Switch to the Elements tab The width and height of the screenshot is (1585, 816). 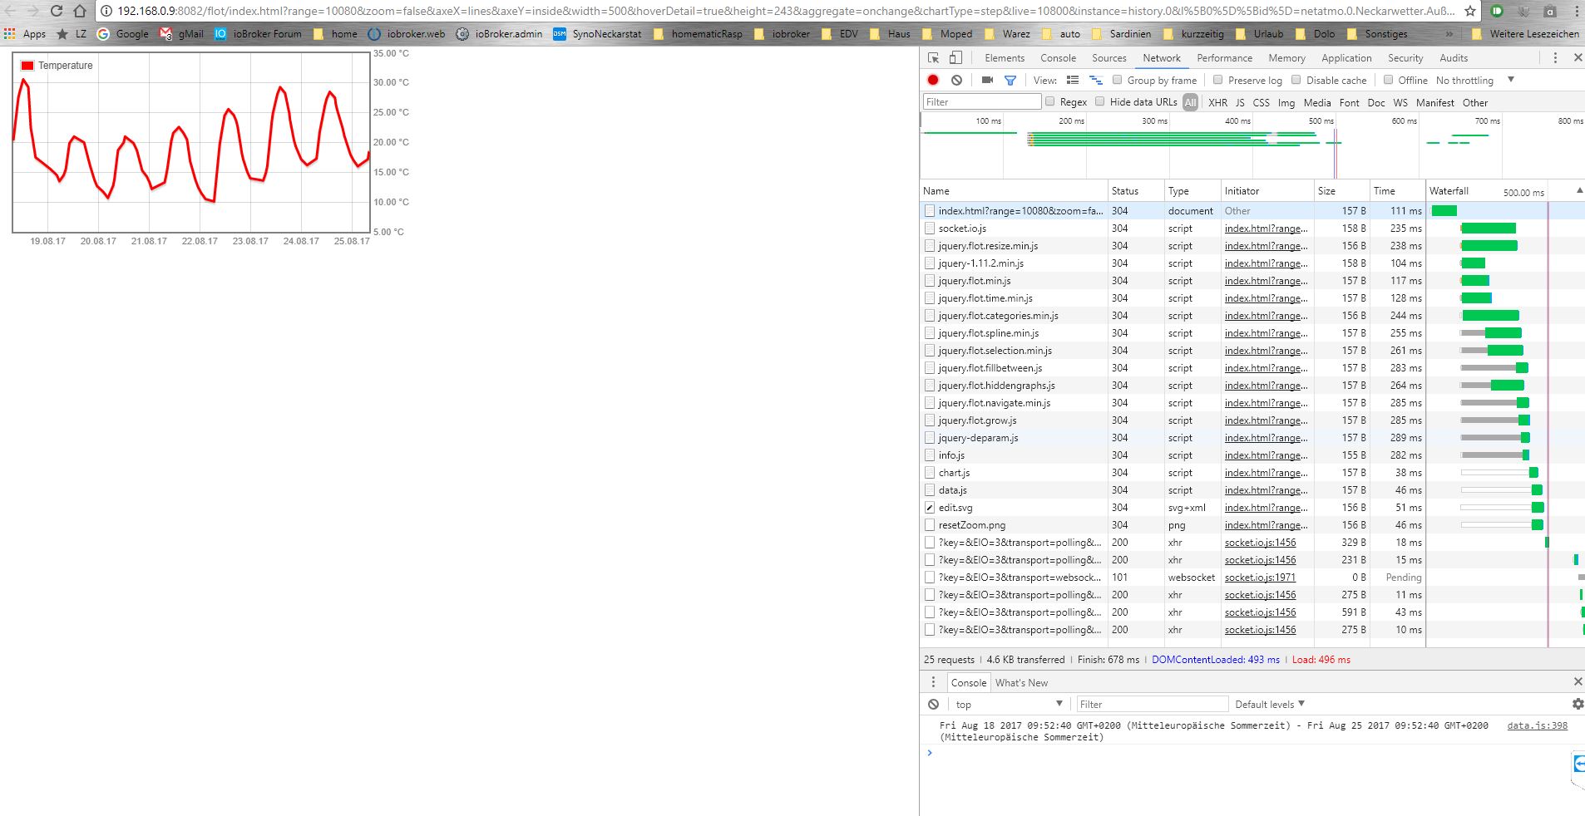tap(1005, 58)
